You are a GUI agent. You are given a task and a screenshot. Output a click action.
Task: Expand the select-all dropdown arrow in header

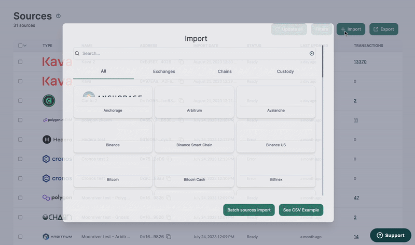25,45
